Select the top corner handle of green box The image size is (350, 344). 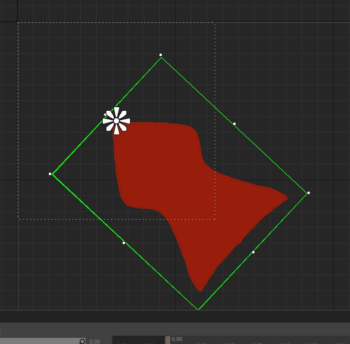click(161, 55)
